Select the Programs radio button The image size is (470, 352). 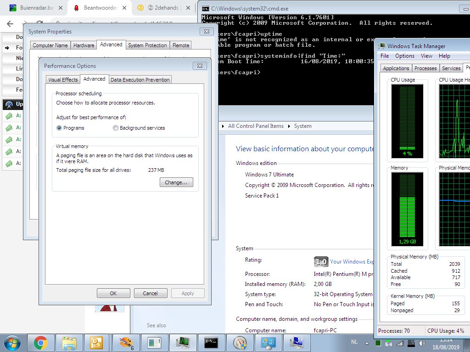(59, 128)
